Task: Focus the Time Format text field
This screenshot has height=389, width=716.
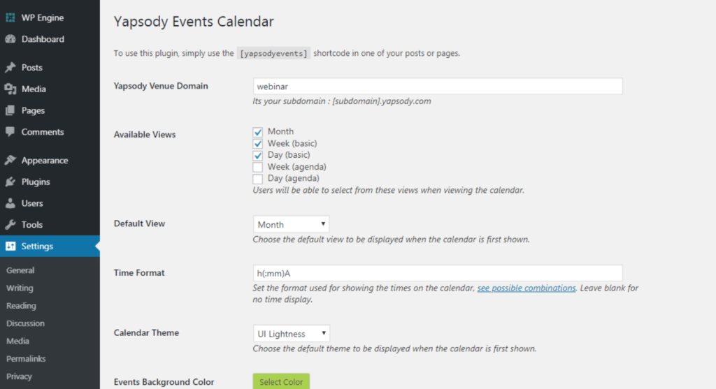Action: (437, 273)
